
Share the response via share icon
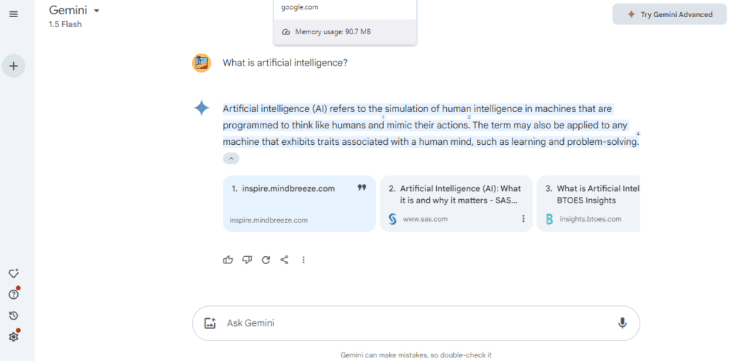coord(284,260)
